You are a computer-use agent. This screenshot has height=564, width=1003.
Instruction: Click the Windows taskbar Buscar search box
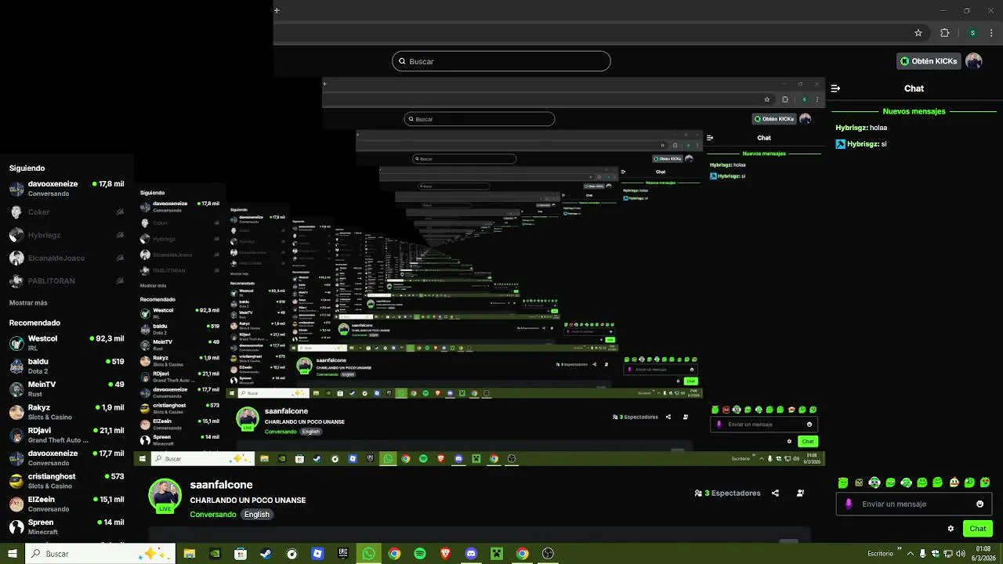(100, 554)
